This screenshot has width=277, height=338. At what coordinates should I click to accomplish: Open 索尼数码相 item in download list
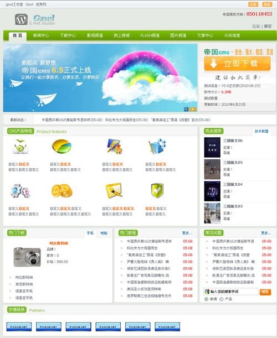tap(24, 284)
